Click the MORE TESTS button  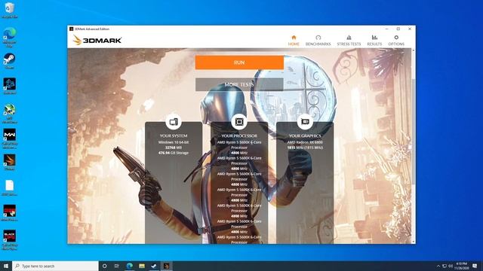click(239, 84)
